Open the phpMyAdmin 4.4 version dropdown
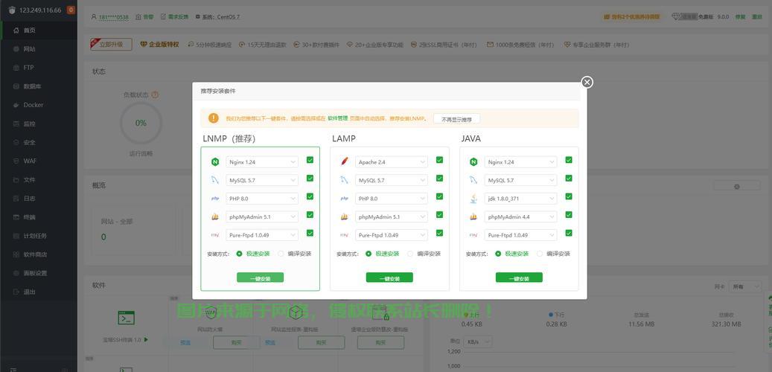772x372 pixels. click(x=521, y=217)
